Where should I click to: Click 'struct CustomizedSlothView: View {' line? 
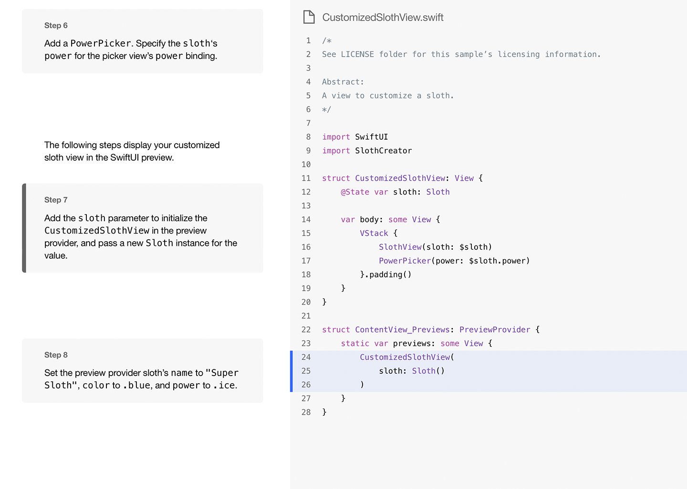click(x=402, y=178)
